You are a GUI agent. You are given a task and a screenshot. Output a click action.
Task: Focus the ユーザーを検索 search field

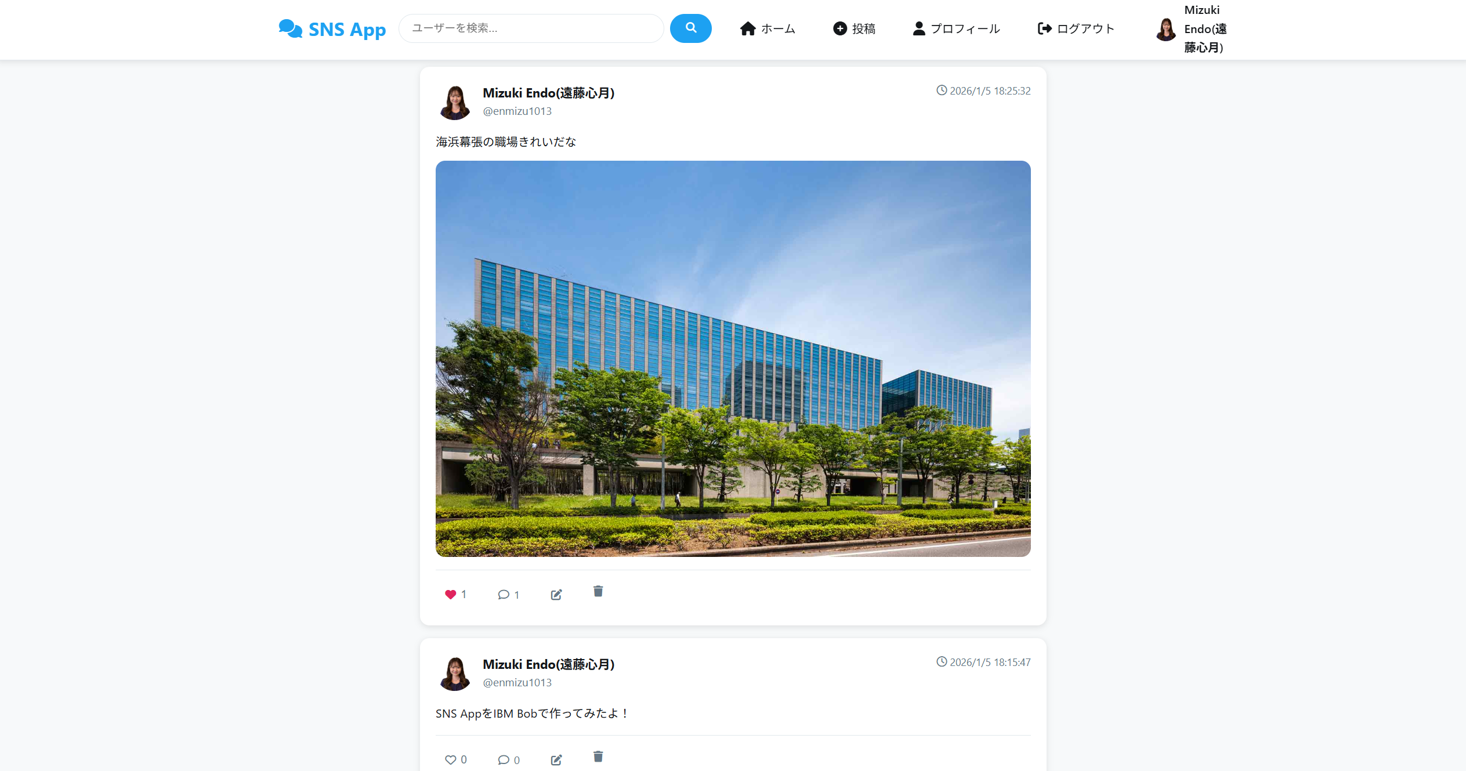(531, 28)
